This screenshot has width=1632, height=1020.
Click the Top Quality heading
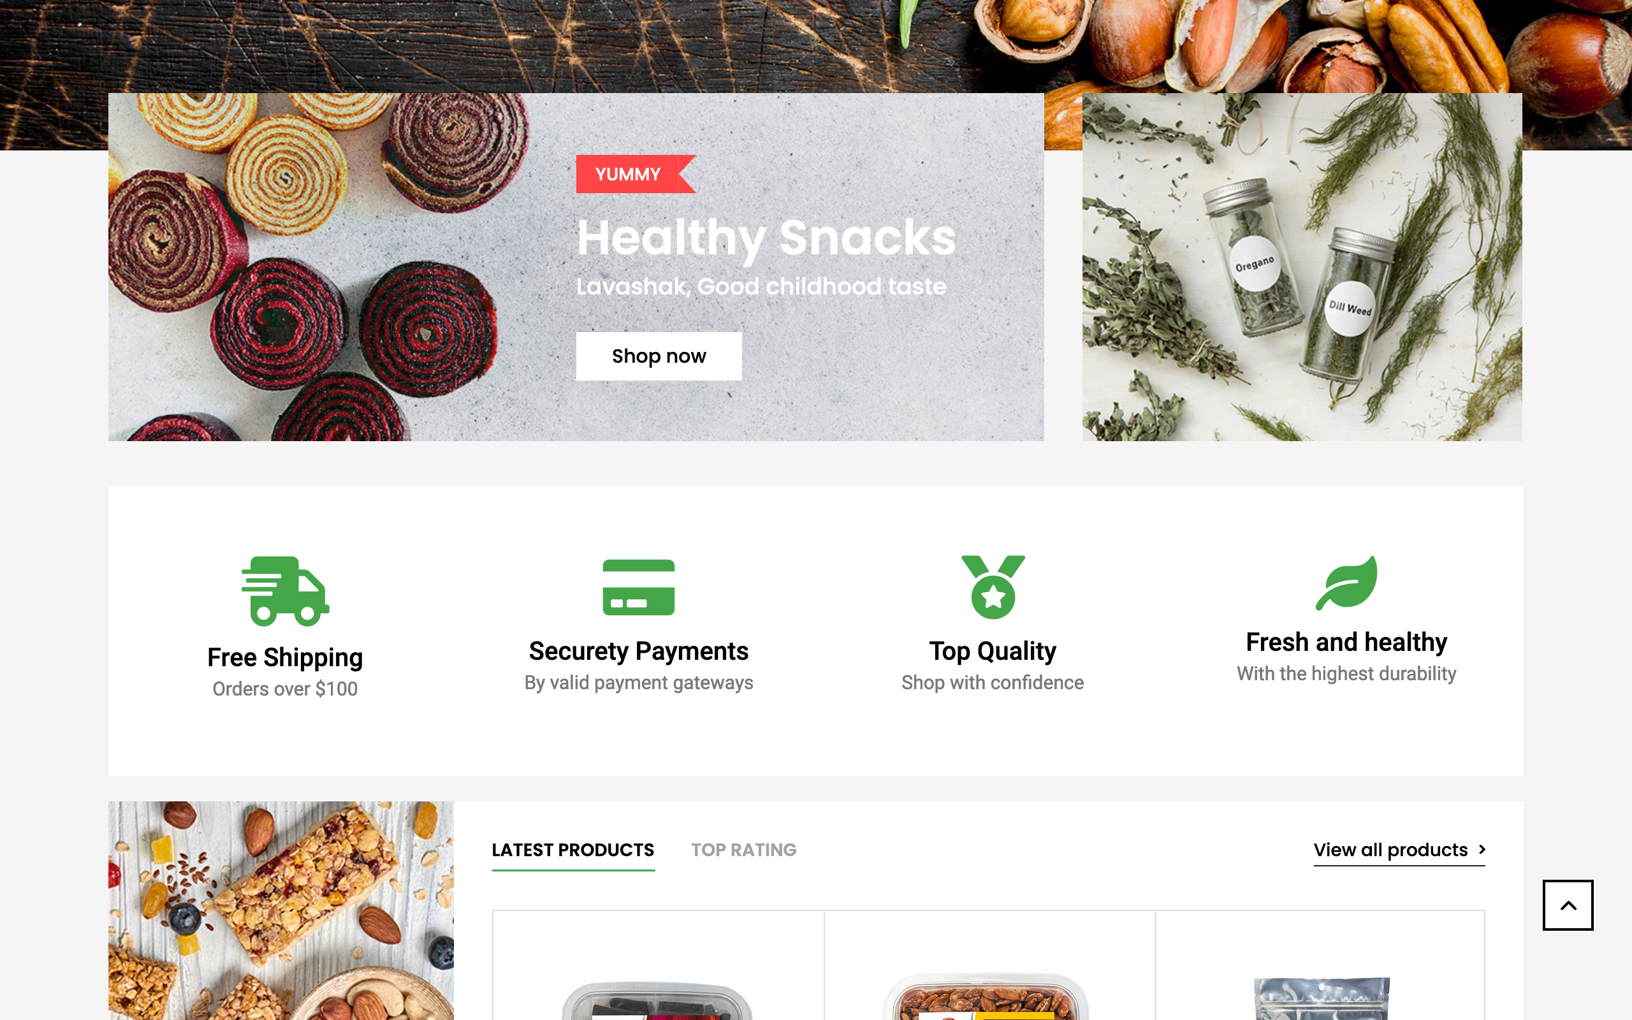pyautogui.click(x=993, y=651)
